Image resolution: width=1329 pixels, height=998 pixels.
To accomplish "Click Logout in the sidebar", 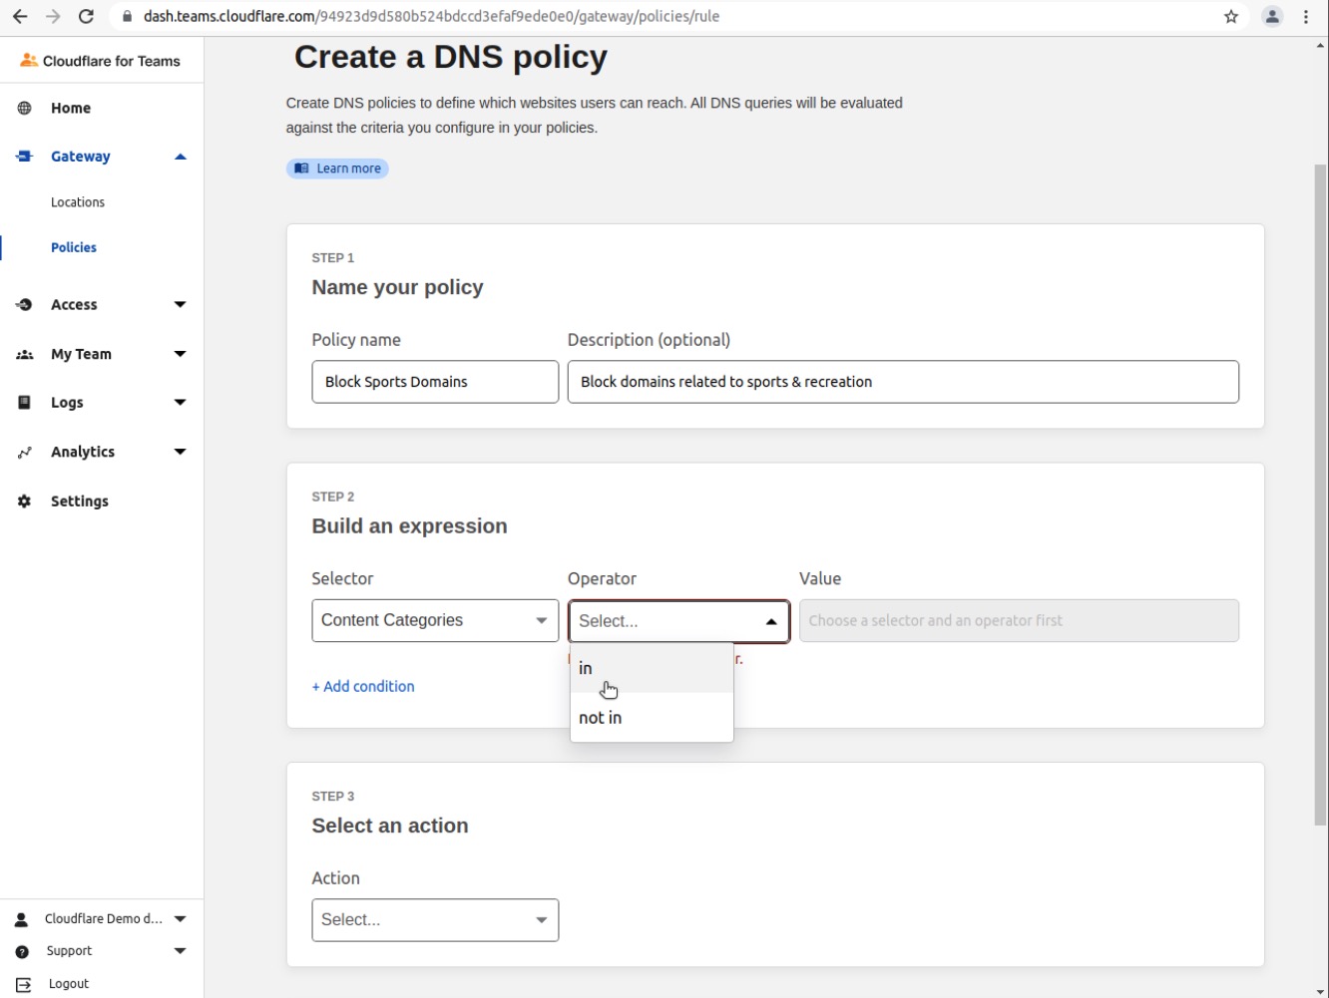I will pos(69,984).
